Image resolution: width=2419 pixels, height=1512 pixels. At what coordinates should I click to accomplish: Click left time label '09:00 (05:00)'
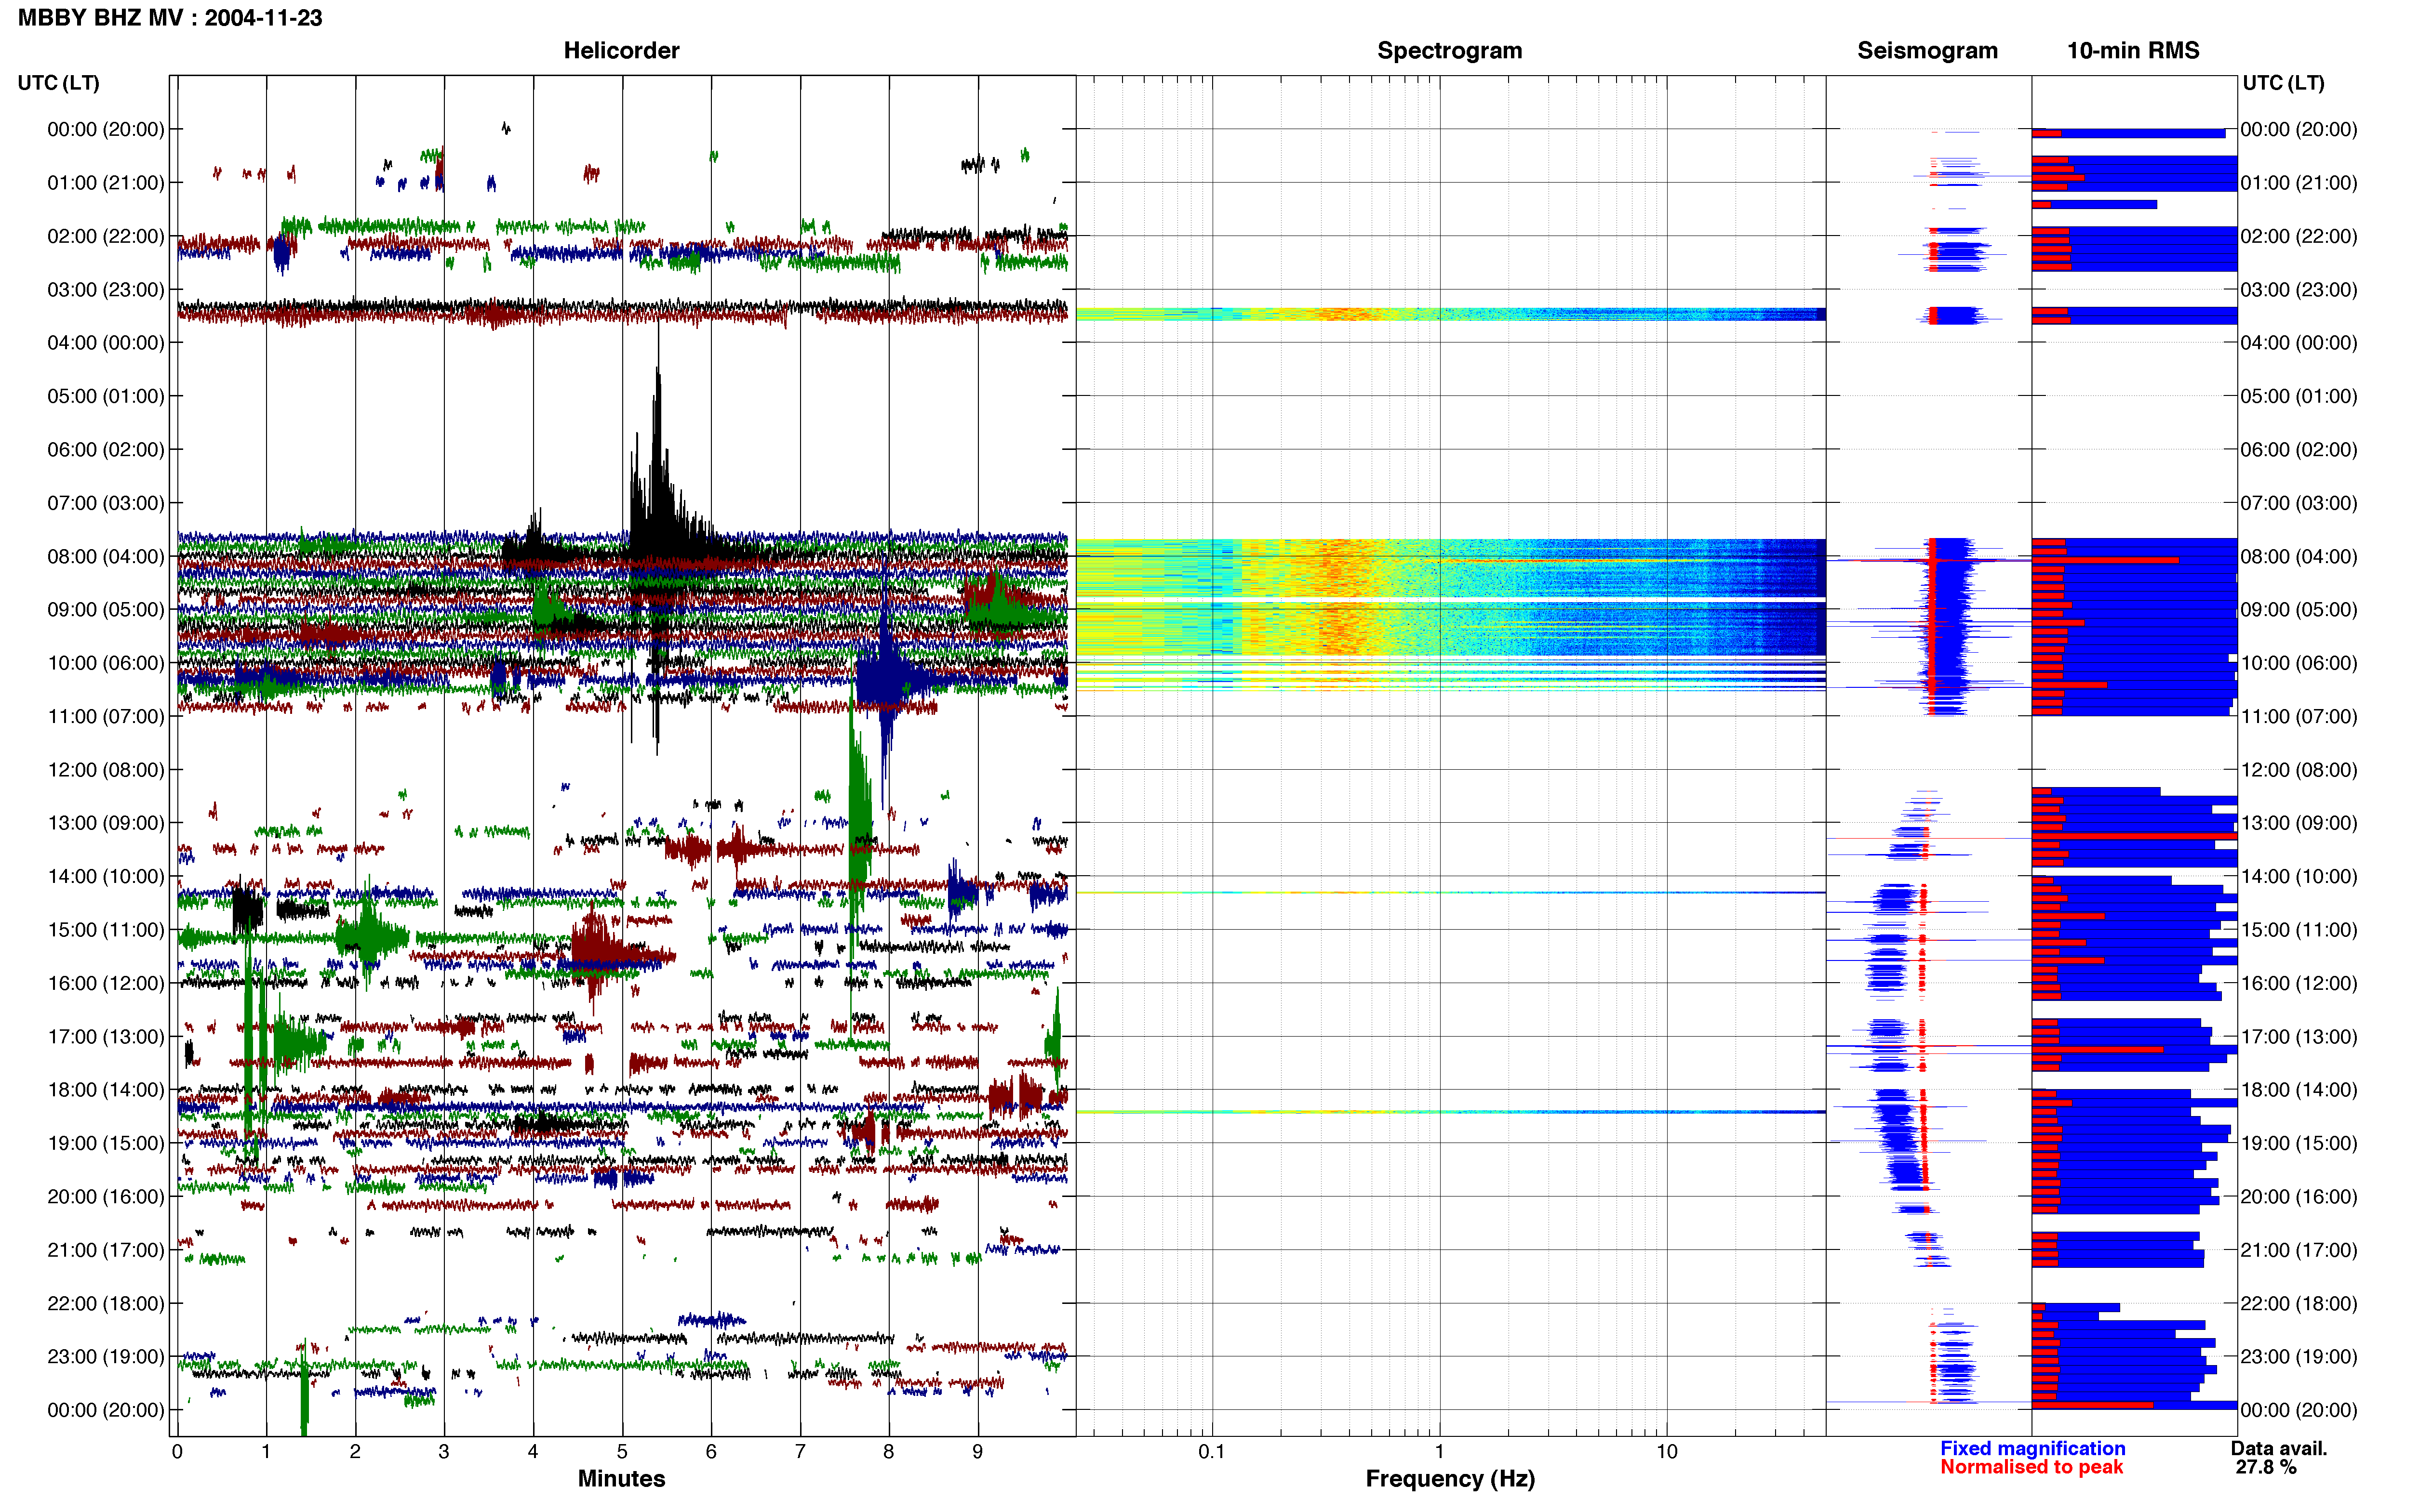[x=106, y=610]
